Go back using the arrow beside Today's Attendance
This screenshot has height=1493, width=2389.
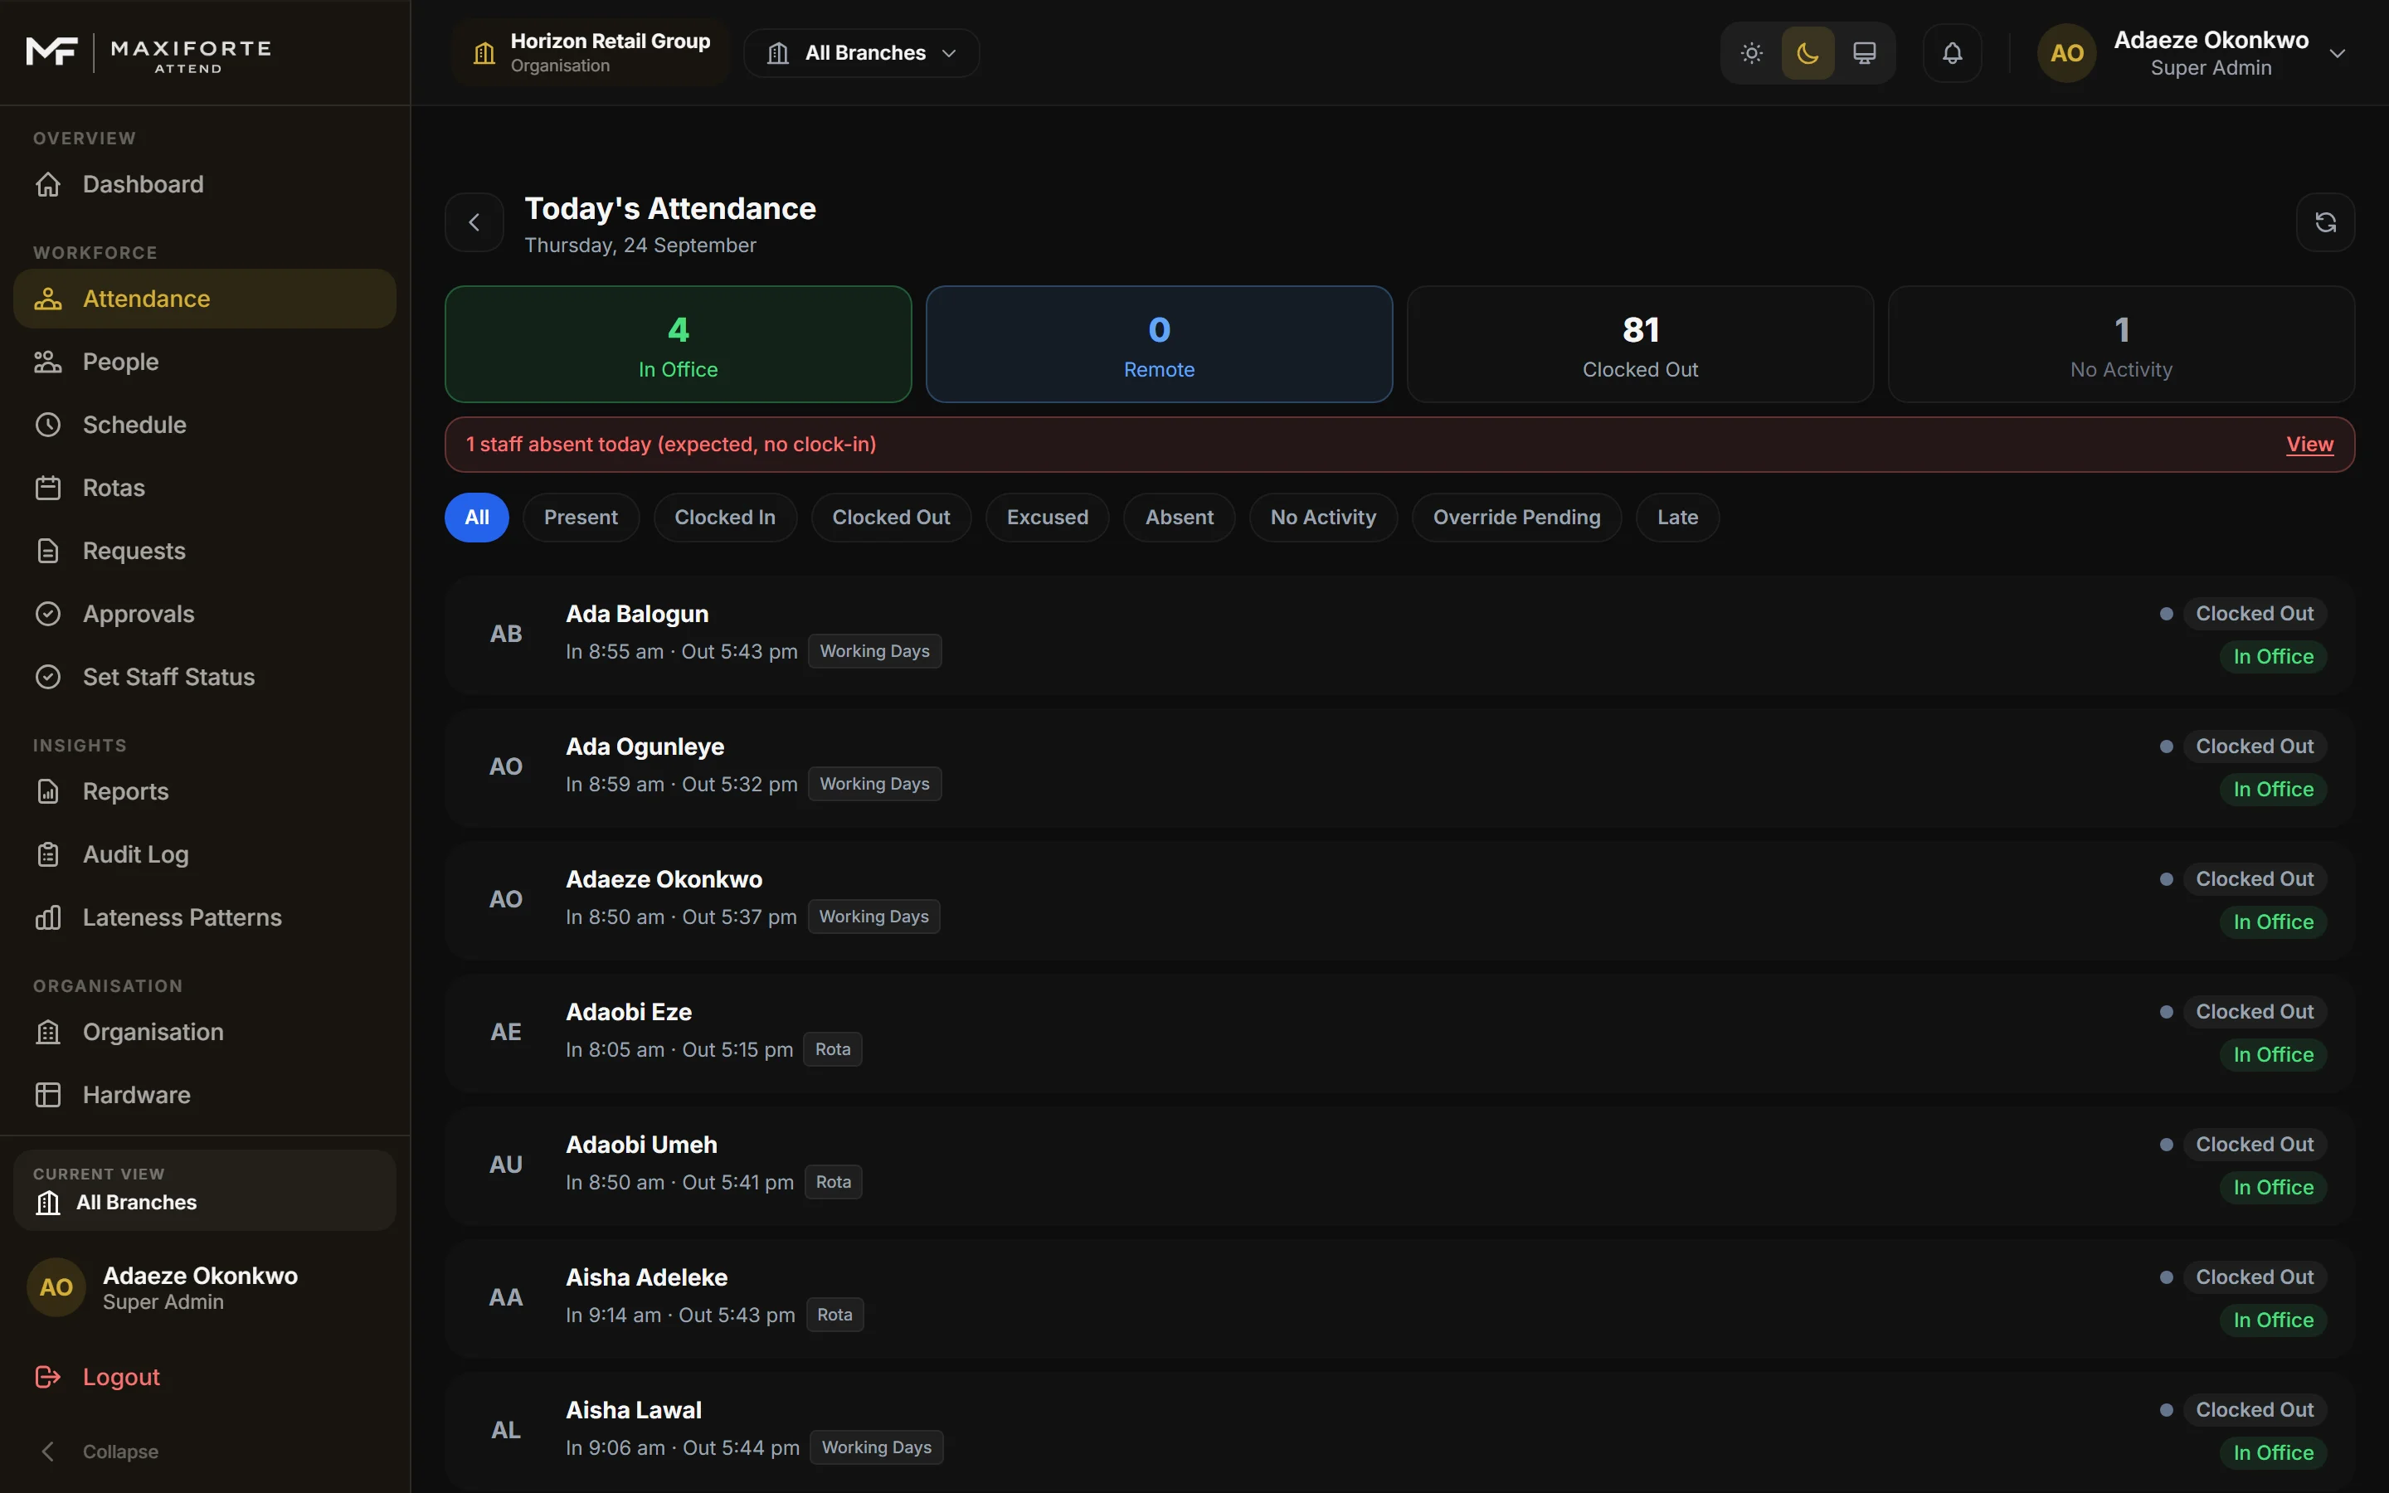[x=474, y=222]
